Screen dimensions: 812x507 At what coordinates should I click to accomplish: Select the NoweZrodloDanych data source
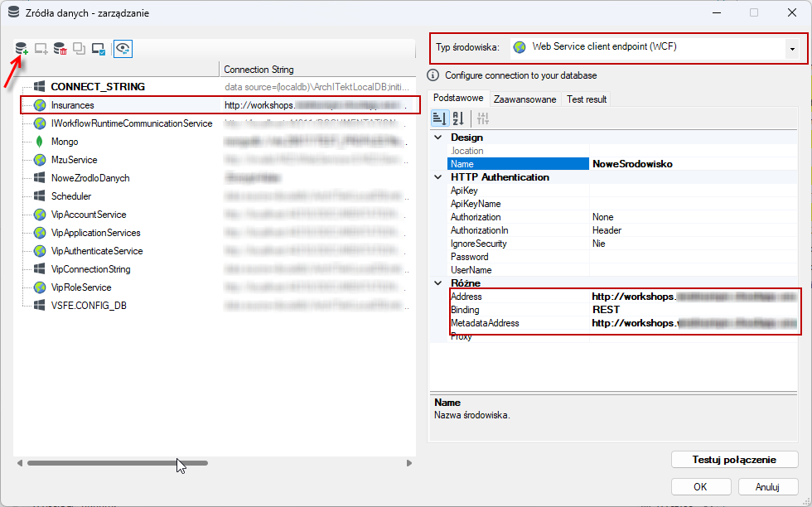(90, 177)
